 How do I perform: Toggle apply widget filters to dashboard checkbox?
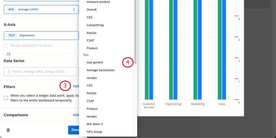click(x=6, y=98)
